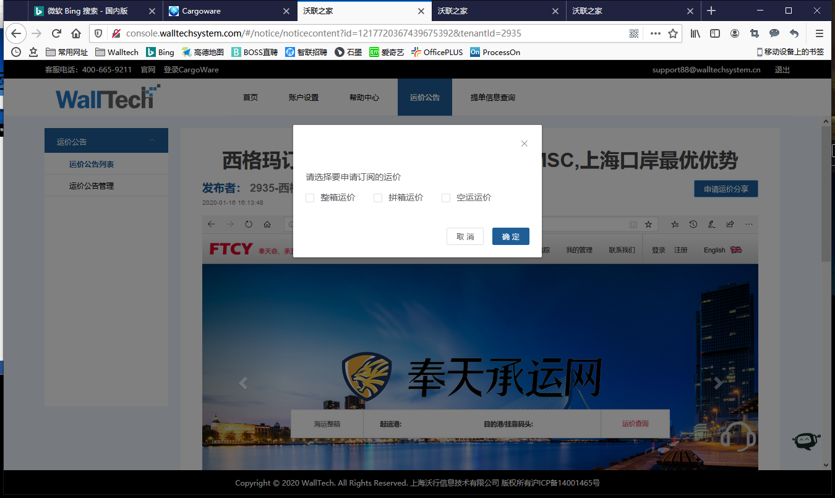Reload the page with refresh icon
The image size is (835, 498).
56,33
